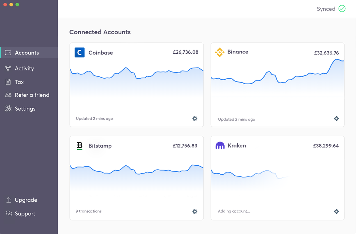Click the 'Adding account...' status
Image resolution: width=356 pixels, height=234 pixels.
(234, 211)
